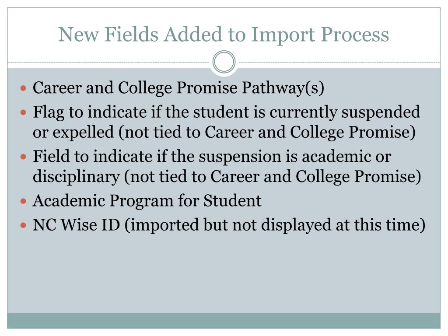This screenshot has width=448, height=336.
Task: Click the empty gray area below the bullets
Action: (224, 274)
